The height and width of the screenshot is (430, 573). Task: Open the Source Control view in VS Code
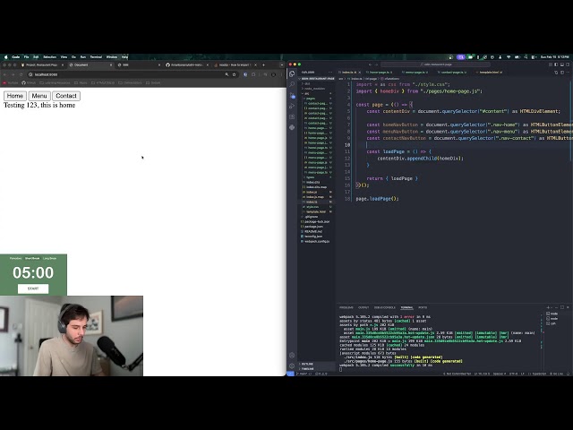(x=292, y=95)
